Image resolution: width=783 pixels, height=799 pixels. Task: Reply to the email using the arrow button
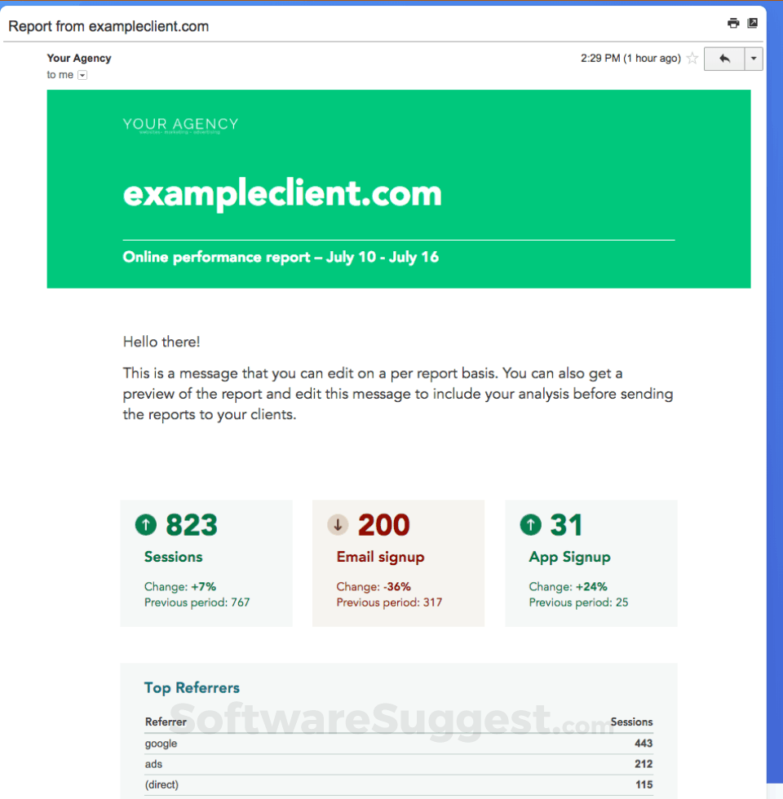[724, 59]
